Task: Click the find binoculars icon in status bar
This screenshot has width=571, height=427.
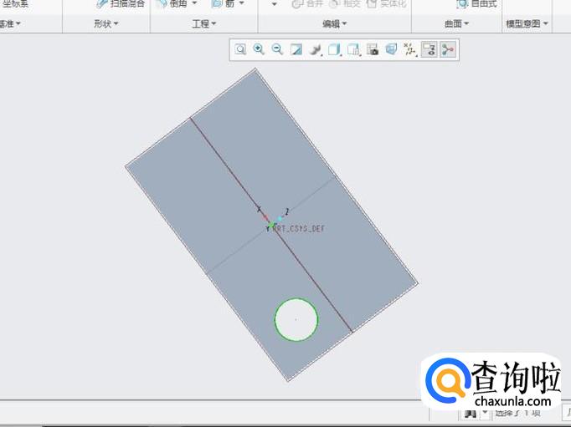Action: coord(471,414)
